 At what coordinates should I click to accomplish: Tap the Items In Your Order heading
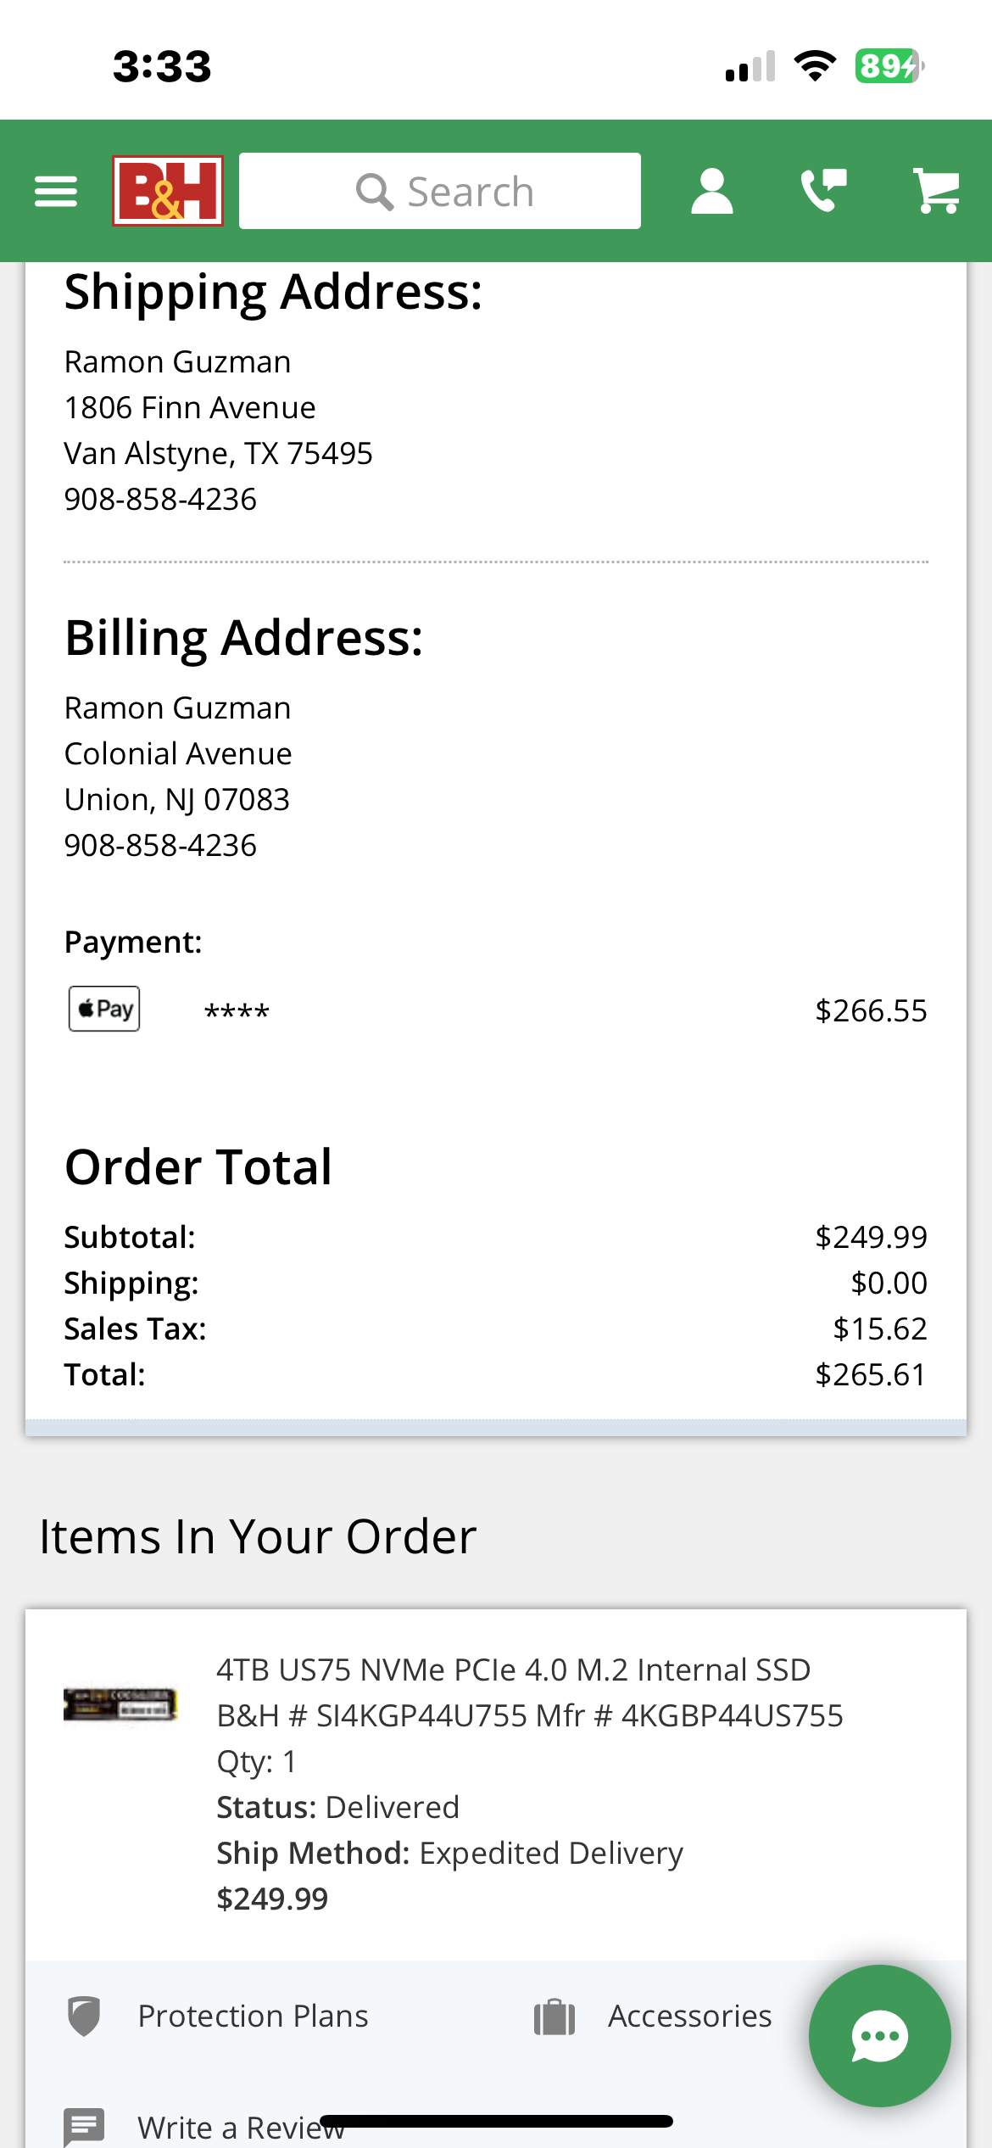tap(258, 1536)
